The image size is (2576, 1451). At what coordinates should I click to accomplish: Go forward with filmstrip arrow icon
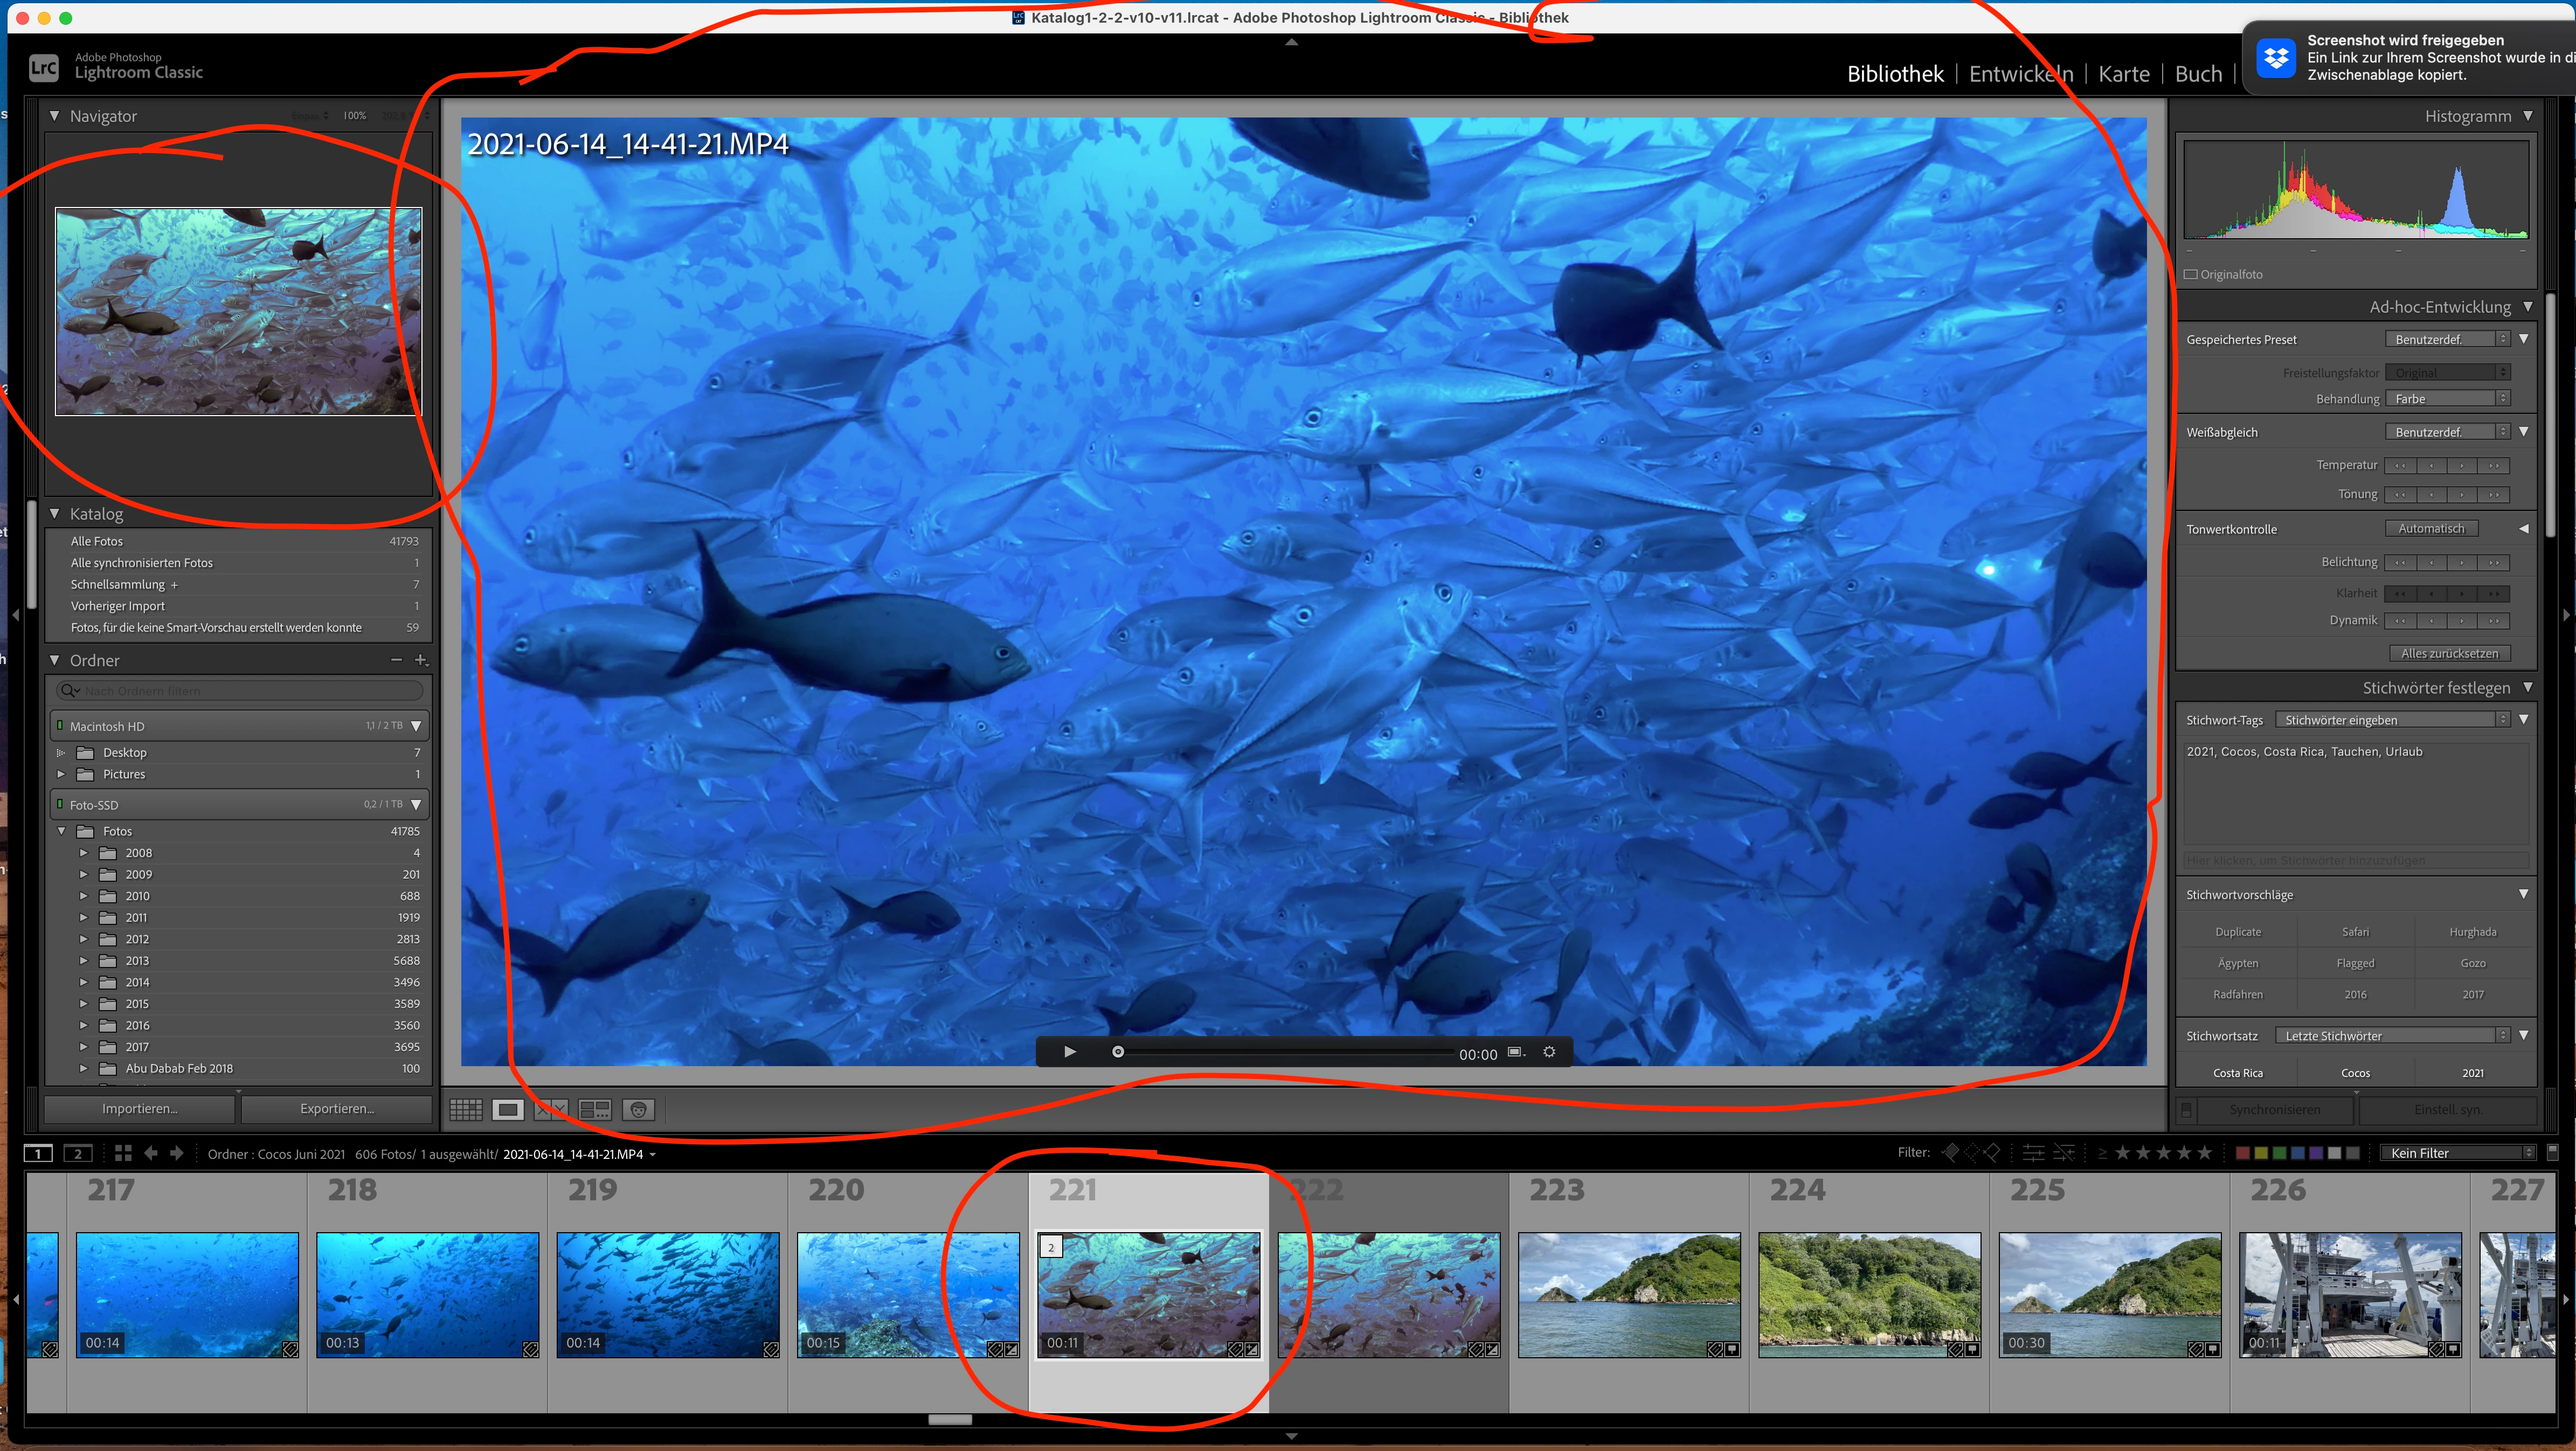pyautogui.click(x=177, y=1153)
